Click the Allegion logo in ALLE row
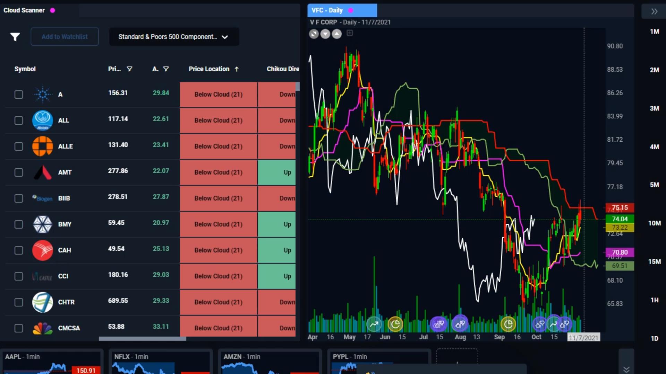Screen dimensions: 666x374 [42, 146]
